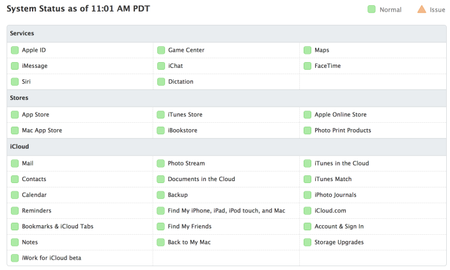Screen dimensions: 450x270
Task: Click the green square next to Maps
Action: click(308, 50)
